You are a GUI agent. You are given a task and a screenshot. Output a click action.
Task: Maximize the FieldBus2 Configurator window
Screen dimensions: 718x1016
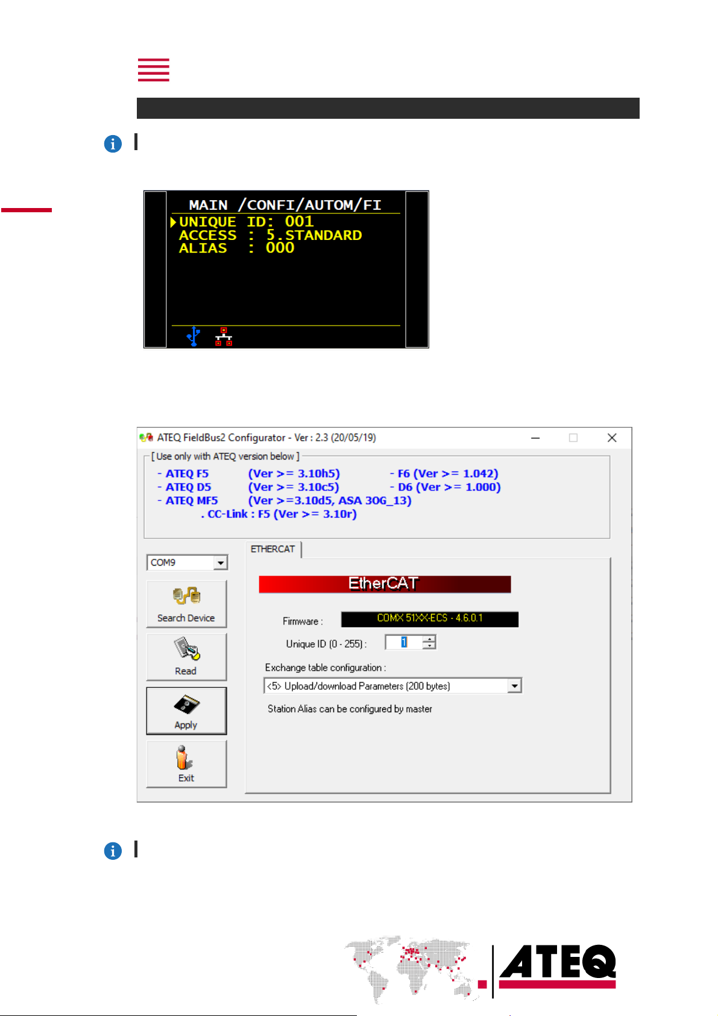(x=573, y=438)
